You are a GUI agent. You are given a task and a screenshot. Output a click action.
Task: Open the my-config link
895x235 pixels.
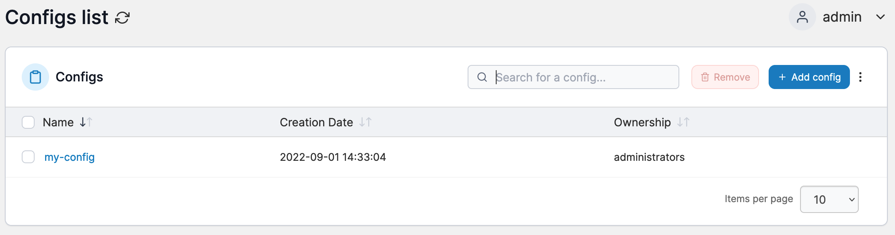coord(70,157)
